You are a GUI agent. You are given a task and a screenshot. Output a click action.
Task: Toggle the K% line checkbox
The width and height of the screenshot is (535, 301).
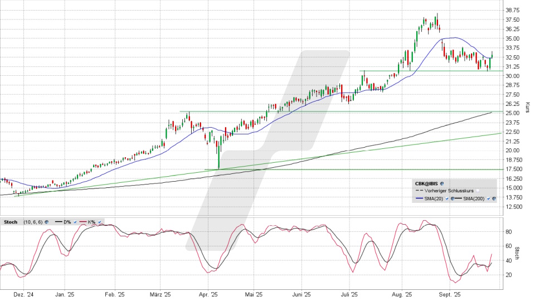(99, 222)
